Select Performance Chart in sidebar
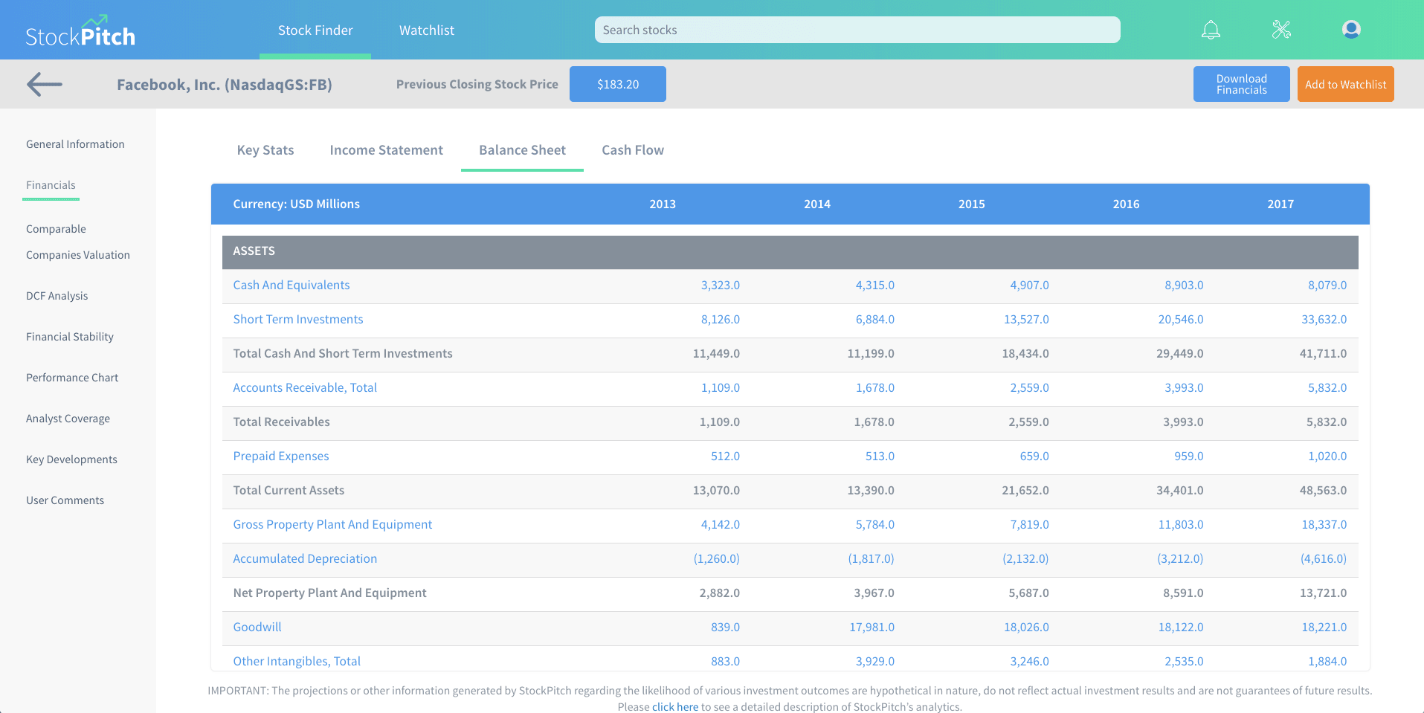 tap(72, 378)
